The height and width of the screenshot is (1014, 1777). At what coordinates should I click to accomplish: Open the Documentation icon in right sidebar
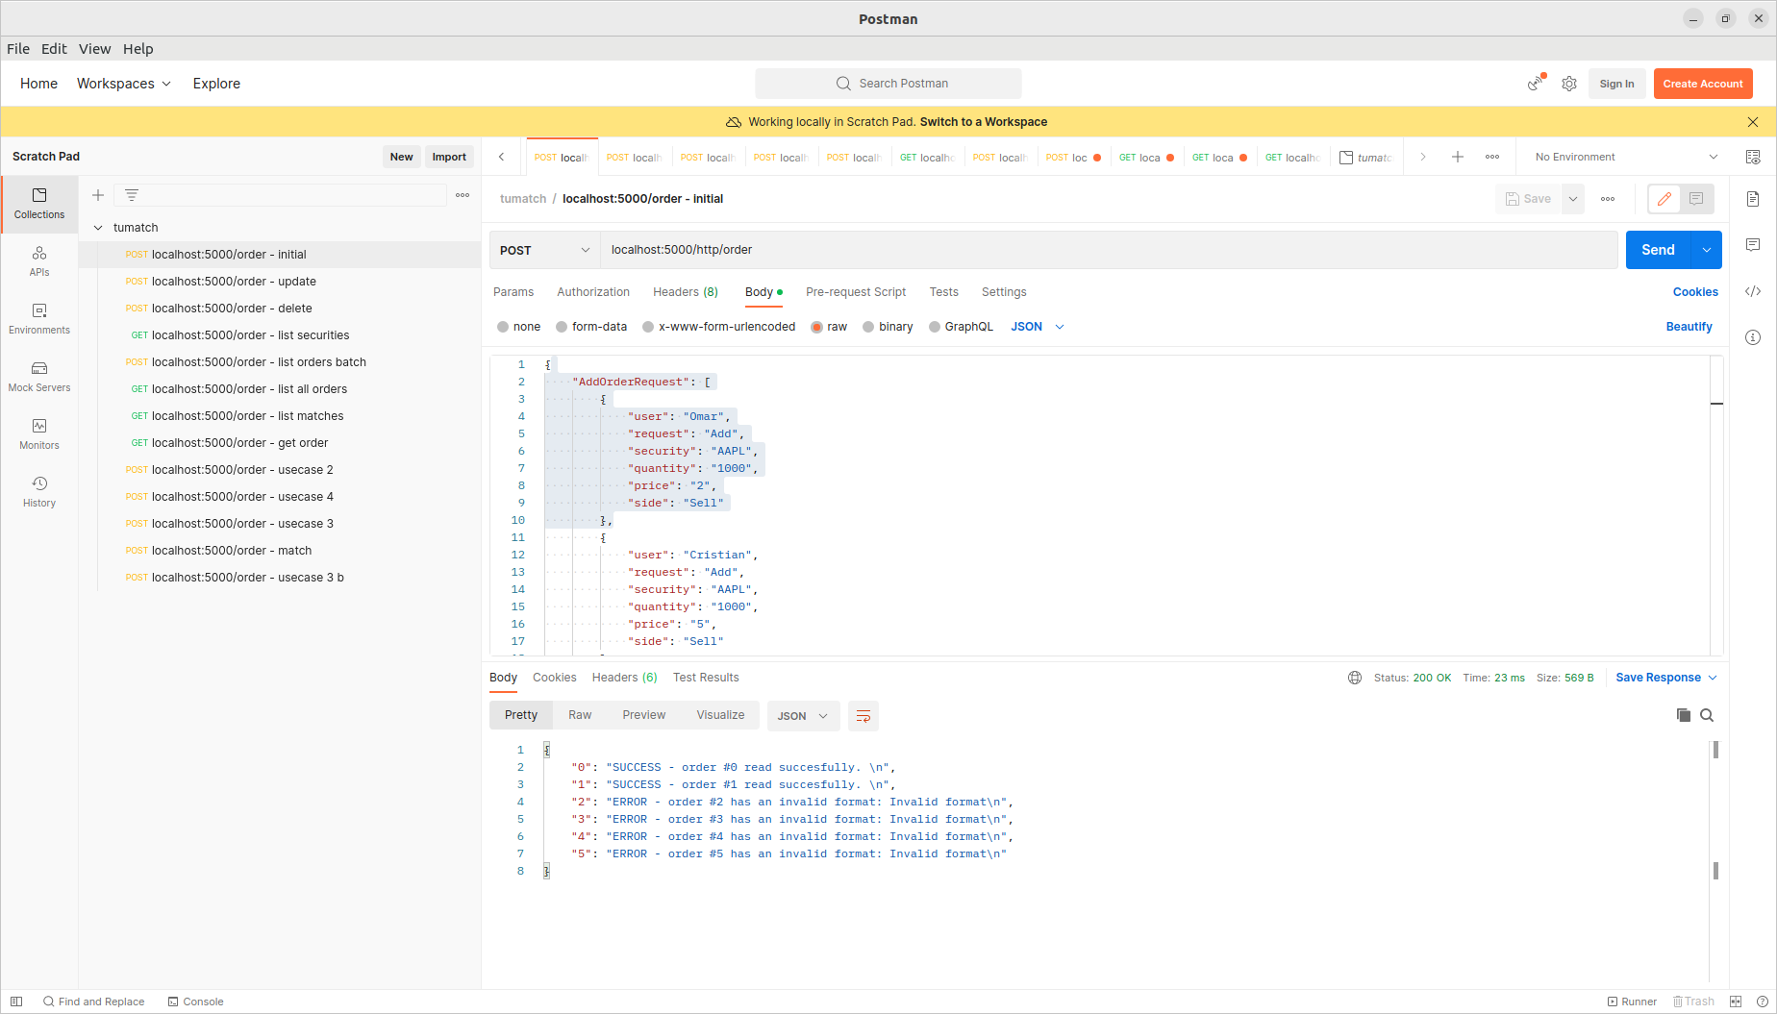[1753, 199]
